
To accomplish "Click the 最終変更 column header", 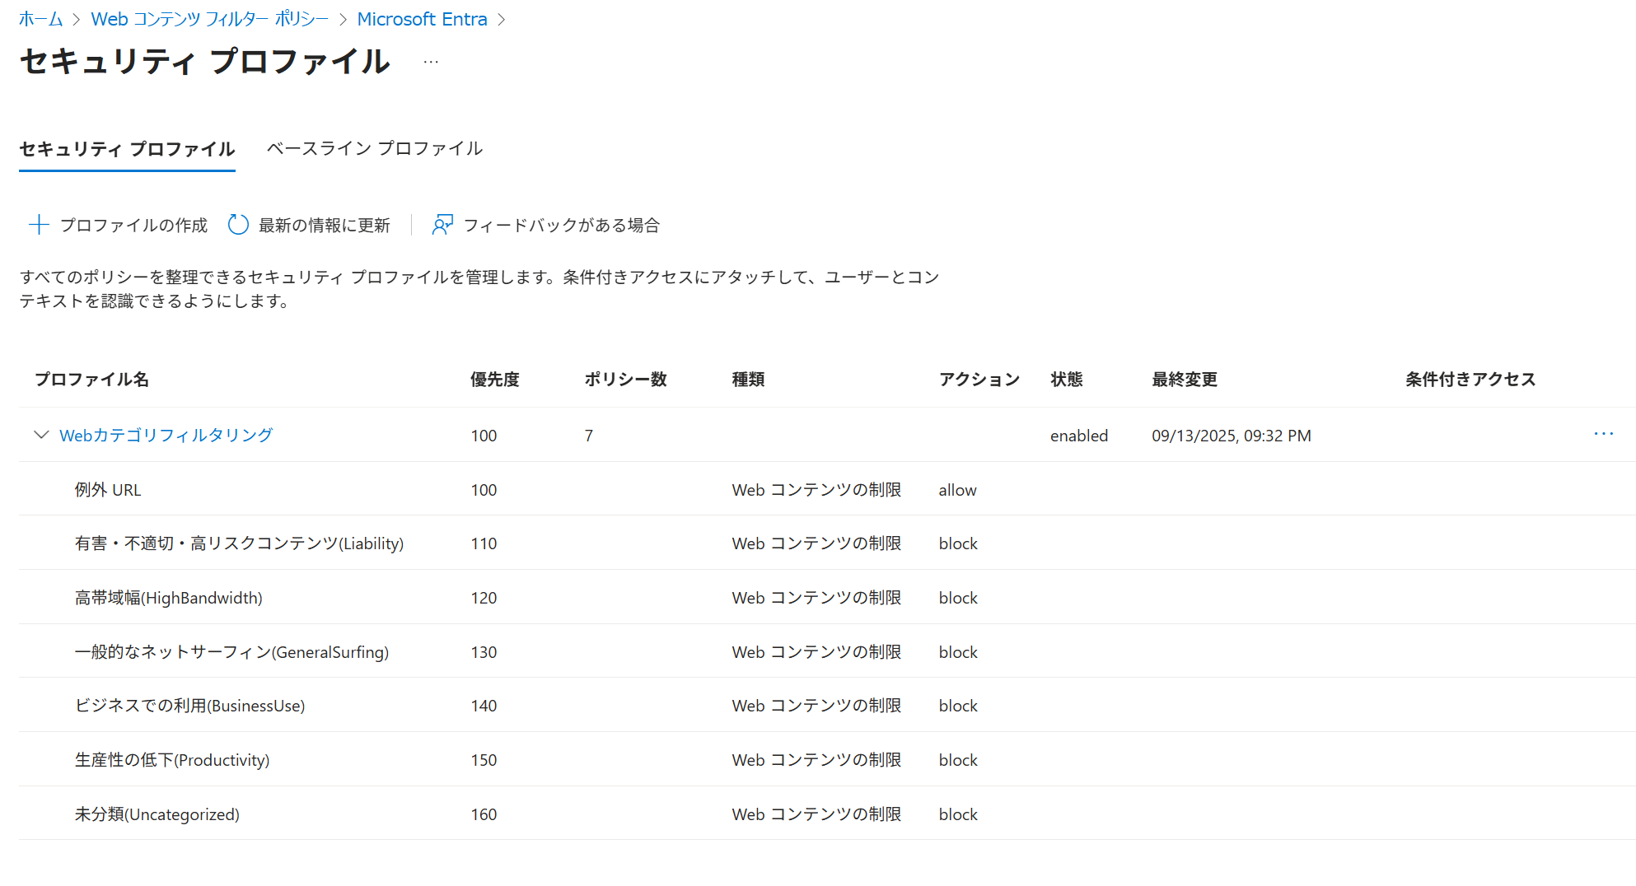I will click(1185, 379).
